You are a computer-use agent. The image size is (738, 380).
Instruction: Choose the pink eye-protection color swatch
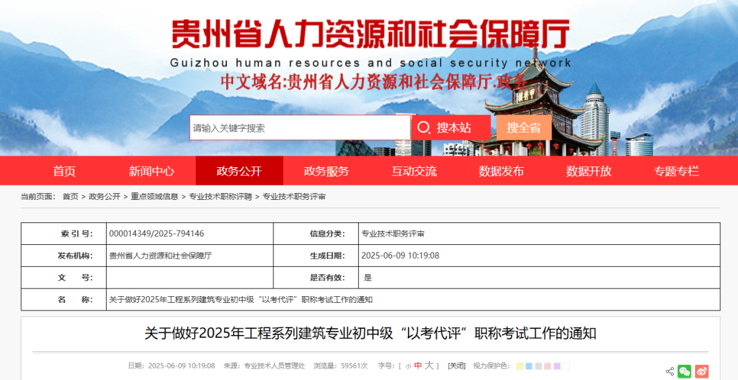(x=547, y=366)
